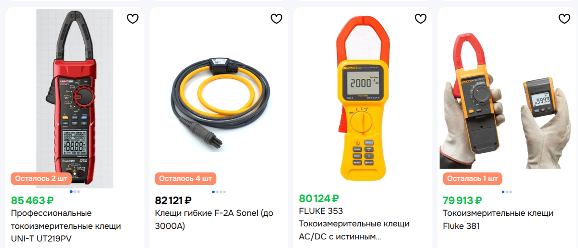Save Fluke 381 to wishlist with heart
Image resolution: width=578 pixels, height=248 pixels.
click(564, 19)
